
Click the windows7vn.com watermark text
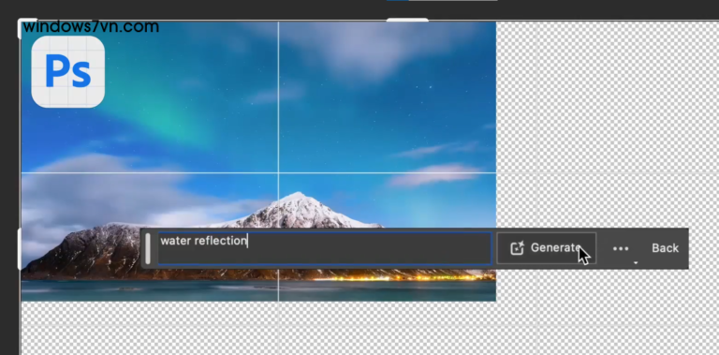point(91,26)
